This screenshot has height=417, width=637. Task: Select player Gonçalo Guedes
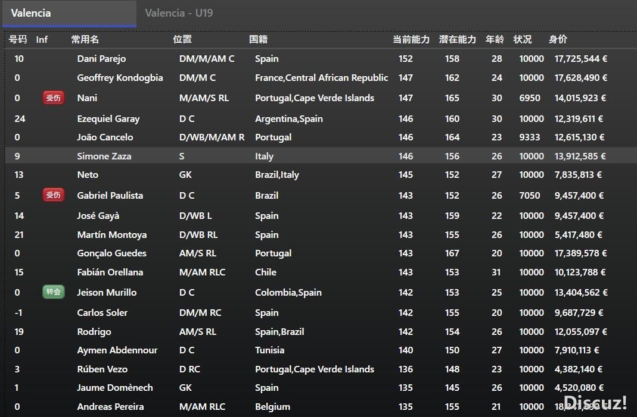[x=111, y=253]
